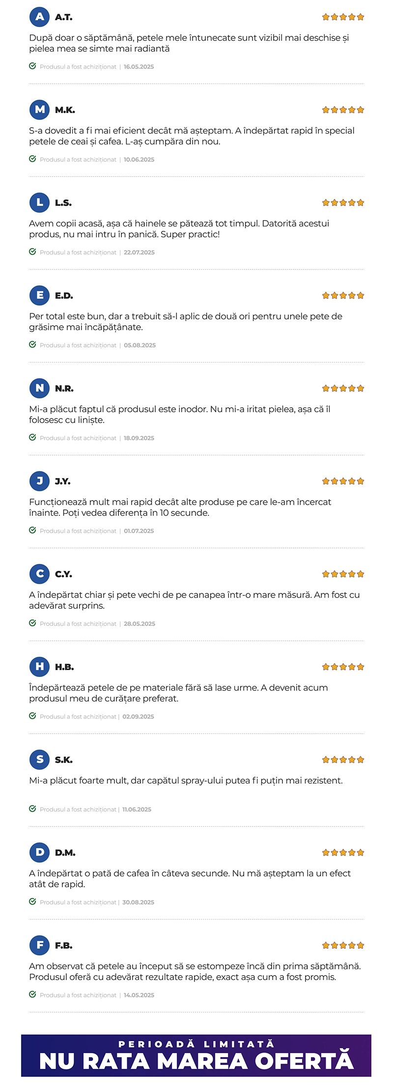Click 'Produsul a fost achiziționat' dated 30.08.2025

pyautogui.click(x=78, y=902)
